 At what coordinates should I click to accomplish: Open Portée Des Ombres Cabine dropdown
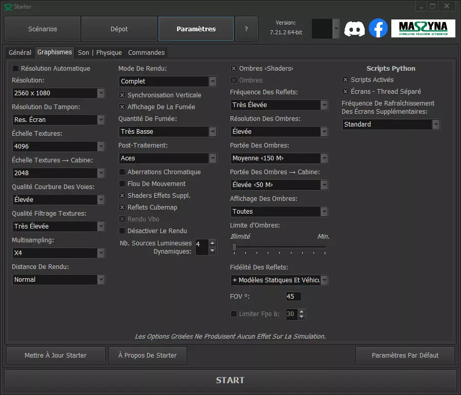point(279,185)
